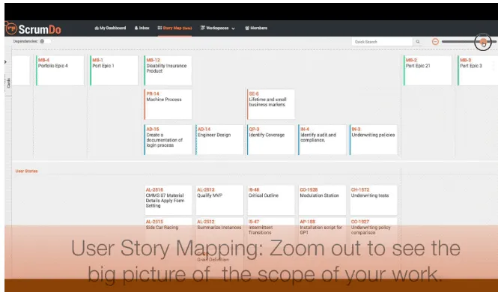
Task: Click the Quick Search field
Action: [382, 42]
